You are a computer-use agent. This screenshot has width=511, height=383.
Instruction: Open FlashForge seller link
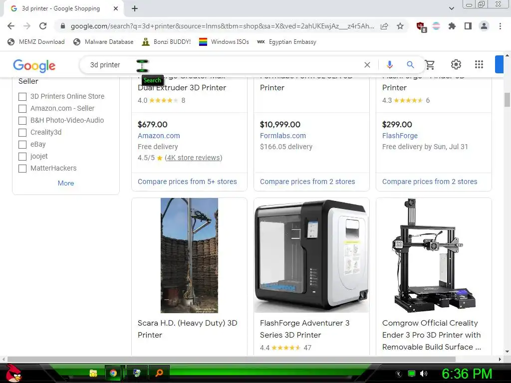pyautogui.click(x=400, y=136)
